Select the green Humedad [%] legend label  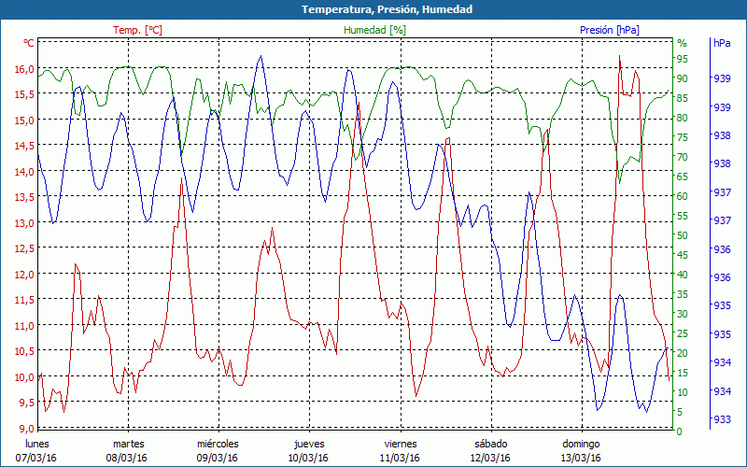(x=374, y=30)
